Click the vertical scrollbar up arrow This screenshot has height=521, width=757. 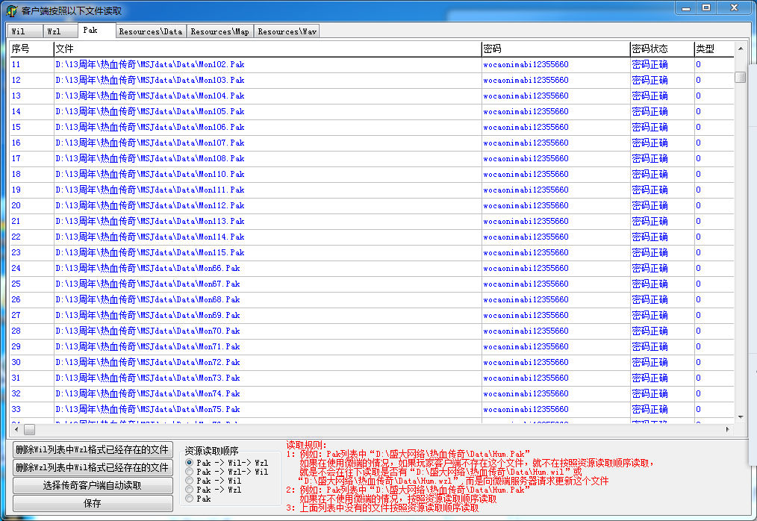[x=741, y=49]
